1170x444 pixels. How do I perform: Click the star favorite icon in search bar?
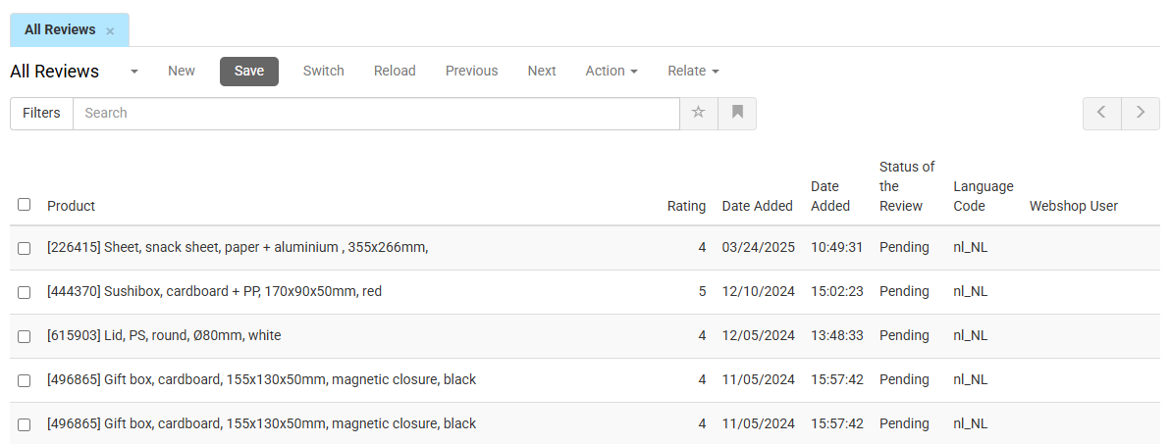tap(699, 114)
